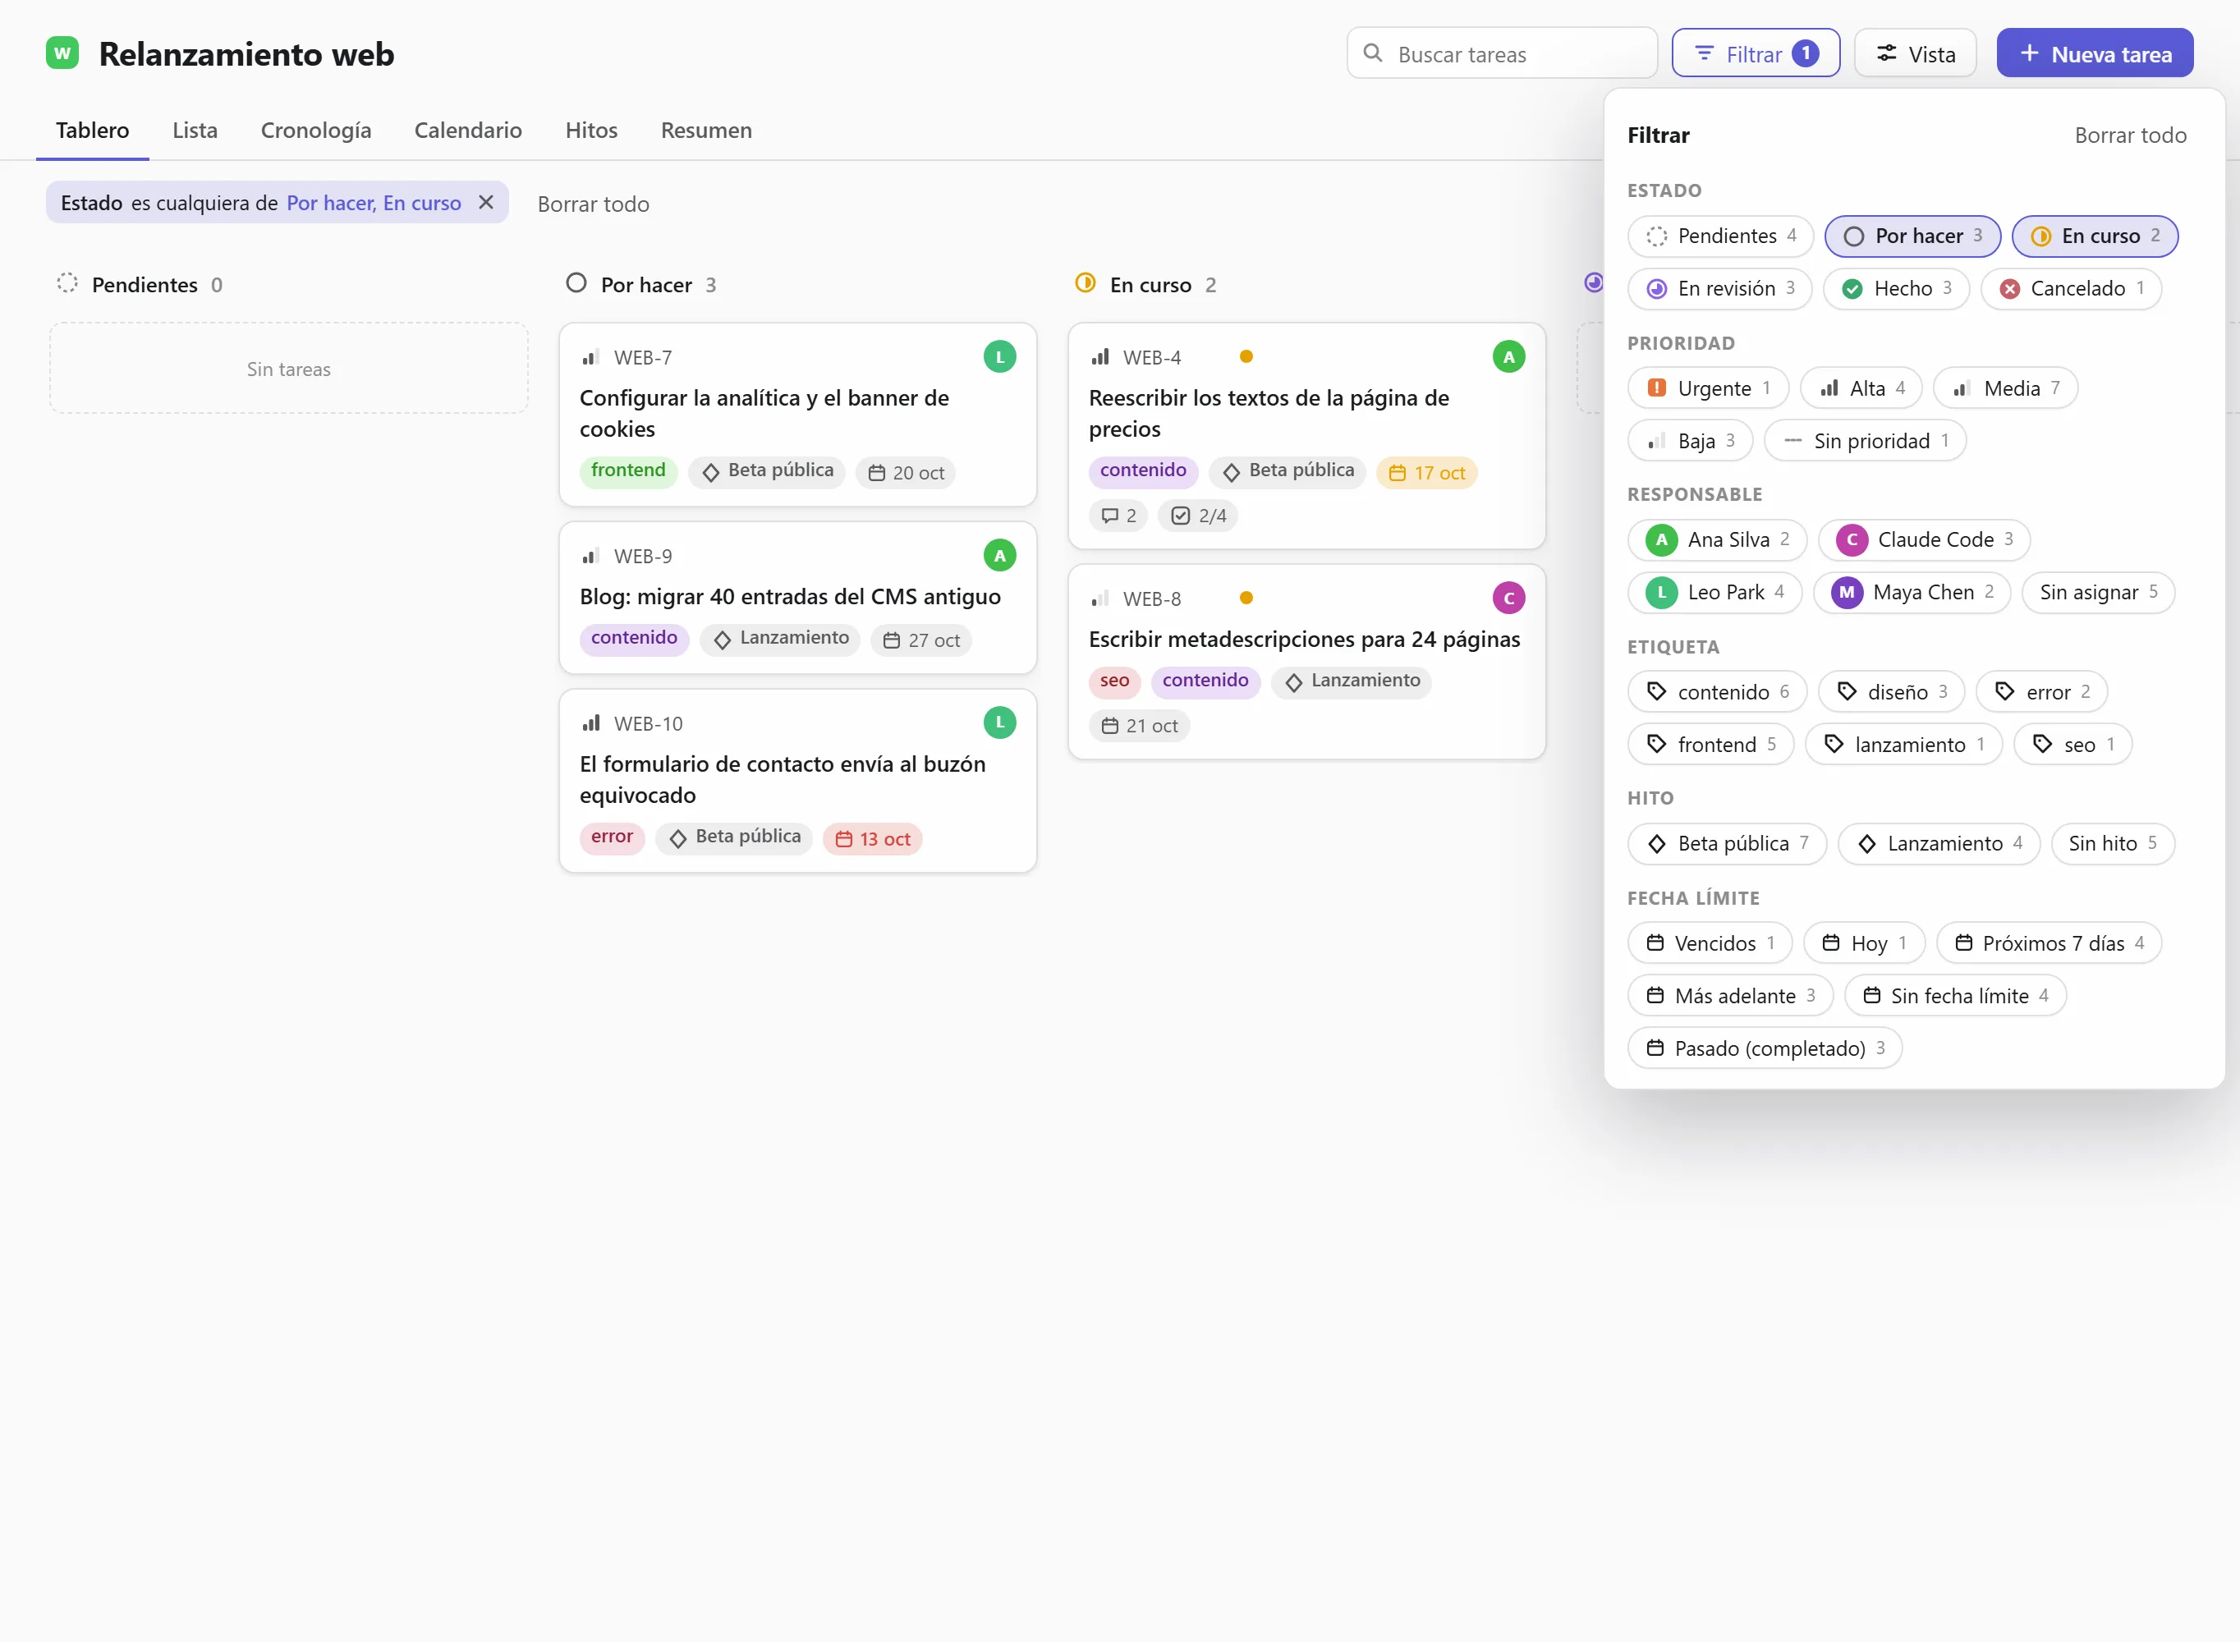Click priority bars icon on WEB-4 card
The image size is (2240, 1642).
tap(1100, 357)
